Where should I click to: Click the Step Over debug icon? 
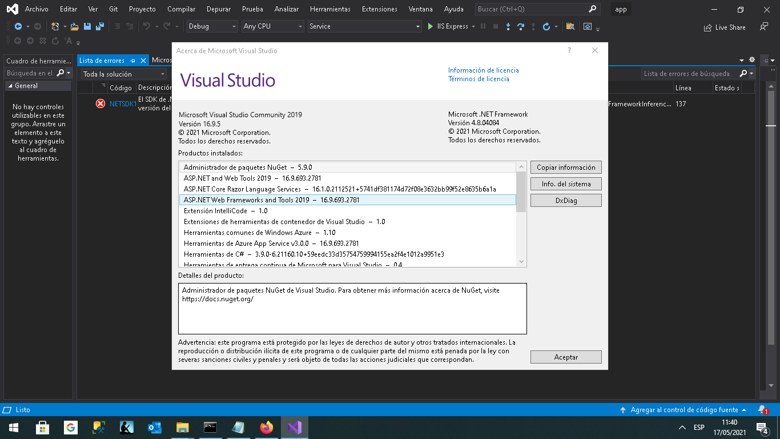coord(521,26)
